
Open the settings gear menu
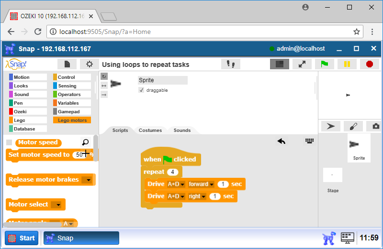[90, 64]
